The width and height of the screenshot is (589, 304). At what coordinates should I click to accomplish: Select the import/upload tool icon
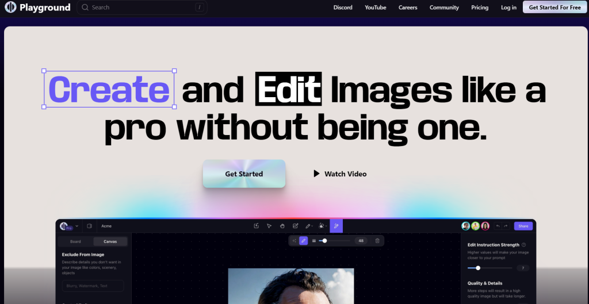click(256, 226)
